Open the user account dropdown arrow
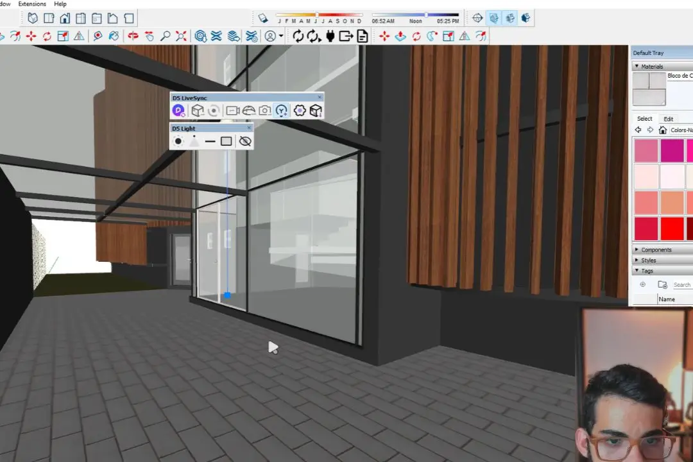 click(x=280, y=36)
